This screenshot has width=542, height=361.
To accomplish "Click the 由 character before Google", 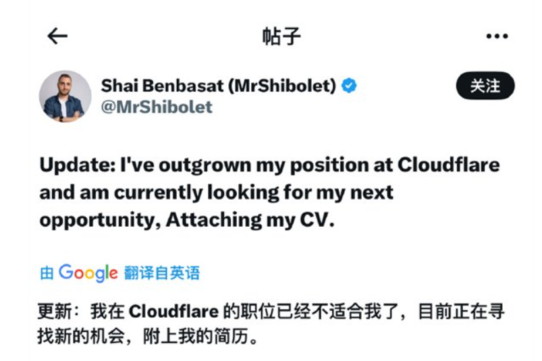I will click(47, 273).
